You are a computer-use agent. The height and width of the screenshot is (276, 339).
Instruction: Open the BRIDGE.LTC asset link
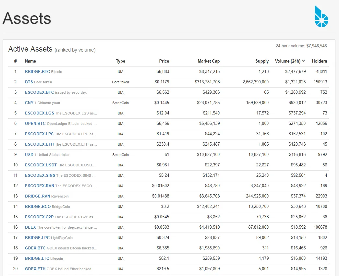[x=37, y=258]
